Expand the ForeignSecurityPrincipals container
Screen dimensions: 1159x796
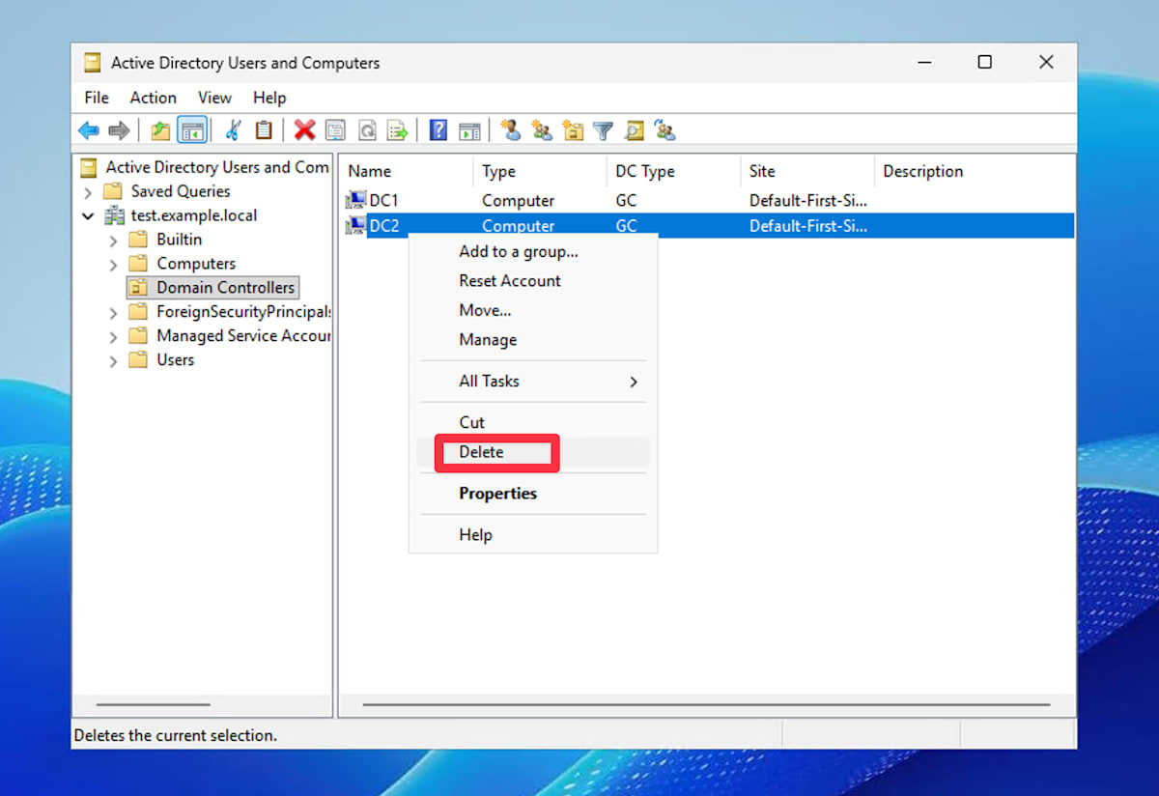point(113,312)
